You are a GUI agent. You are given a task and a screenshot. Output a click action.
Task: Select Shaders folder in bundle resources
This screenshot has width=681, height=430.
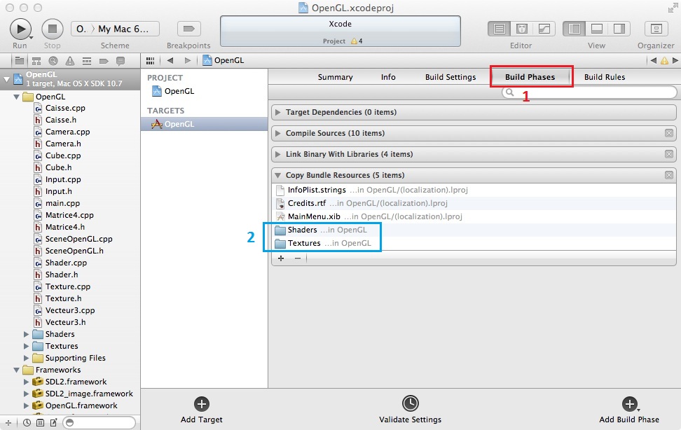pos(474,230)
